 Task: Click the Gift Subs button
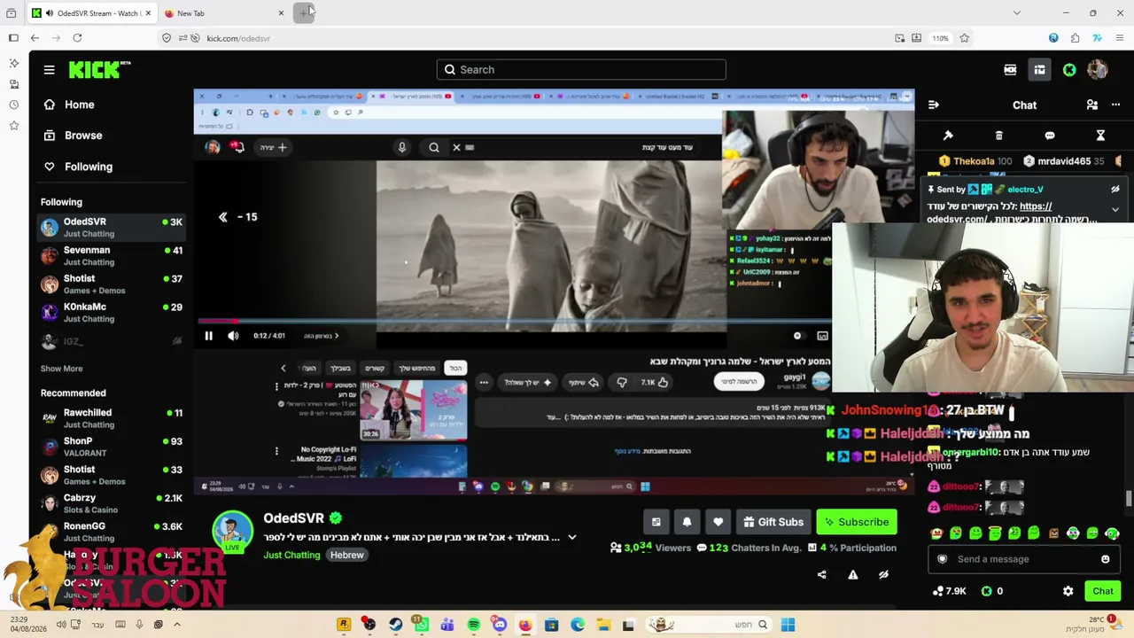click(773, 522)
